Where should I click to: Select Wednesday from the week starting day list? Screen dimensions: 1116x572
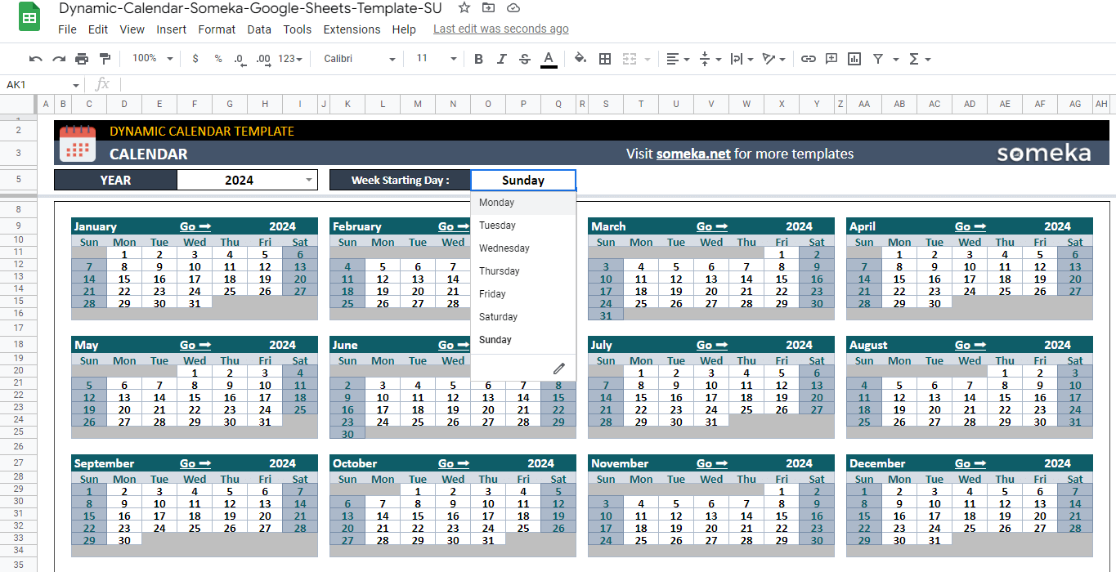tap(504, 248)
